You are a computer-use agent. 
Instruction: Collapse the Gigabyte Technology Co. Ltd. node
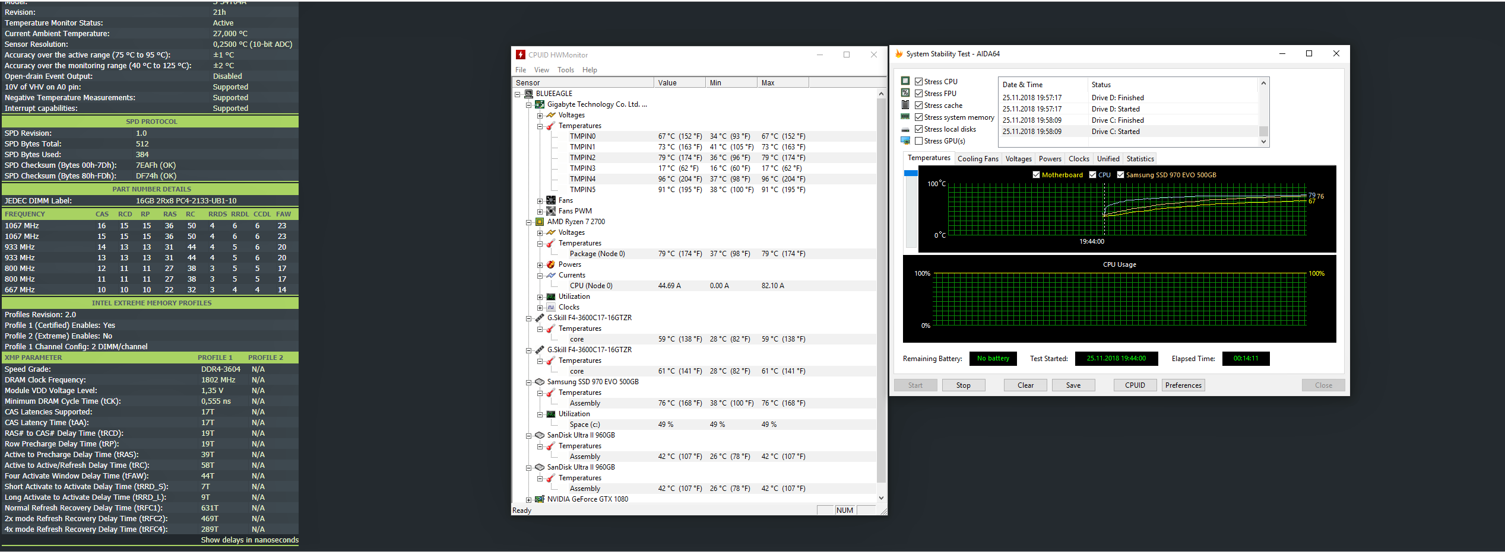coord(529,105)
